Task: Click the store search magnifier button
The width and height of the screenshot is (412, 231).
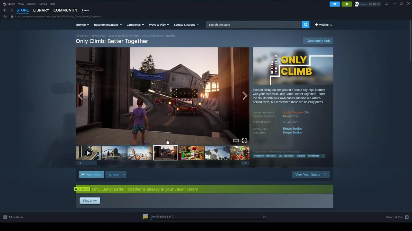Action: pyautogui.click(x=305, y=25)
